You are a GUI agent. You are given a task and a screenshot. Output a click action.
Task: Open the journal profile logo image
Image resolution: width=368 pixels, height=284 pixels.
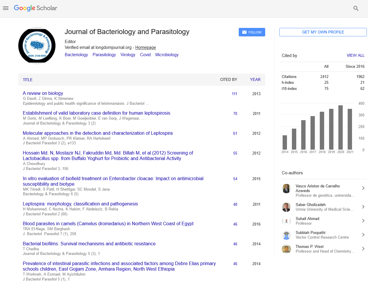pos(37,46)
